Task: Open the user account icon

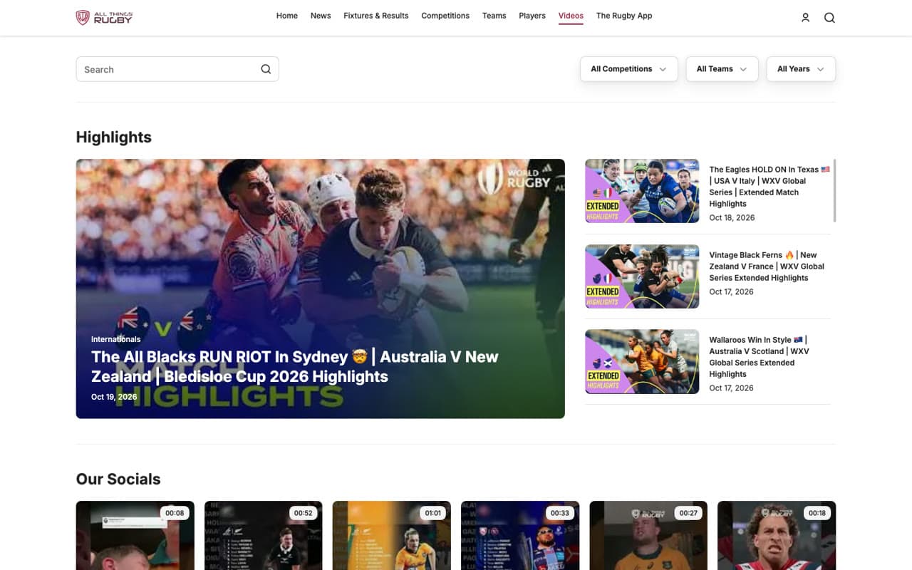Action: coord(805,18)
